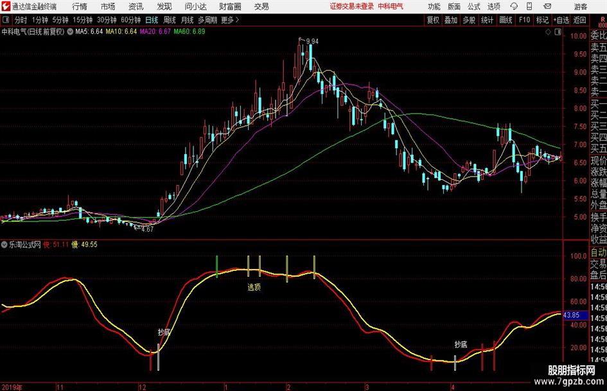Screen dimensions: 607x391
Task: Click 证券交易未登录 login link
Action: click(352, 6)
